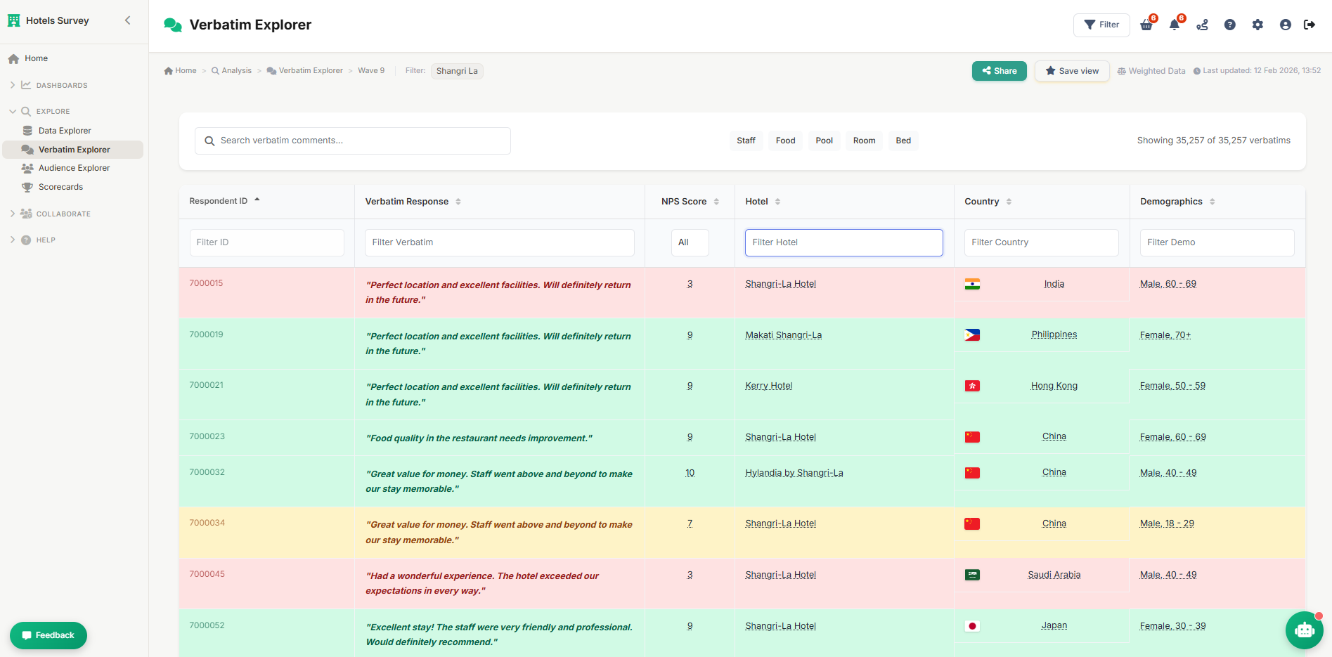Viewport: 1332px width, 657px height.
Task: Sort the table by Country column
Action: (x=1008, y=202)
